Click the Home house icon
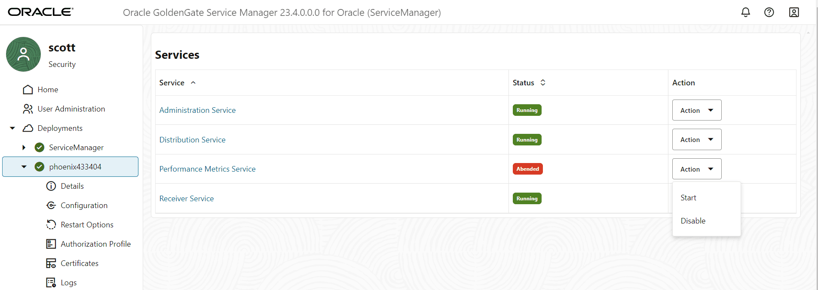818x290 pixels. pos(28,90)
